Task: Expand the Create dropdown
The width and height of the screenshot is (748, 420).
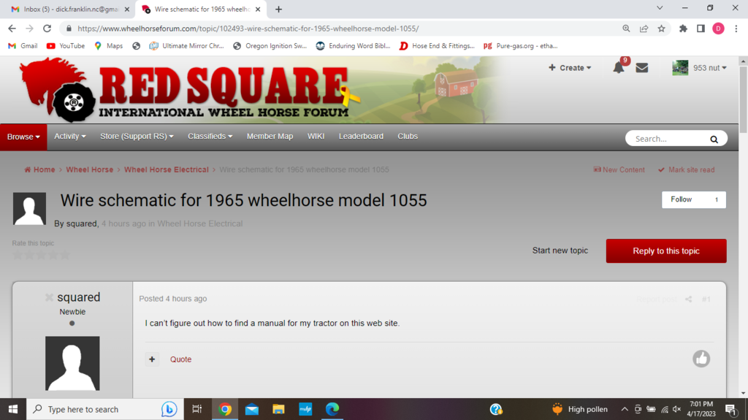Action: click(x=570, y=68)
